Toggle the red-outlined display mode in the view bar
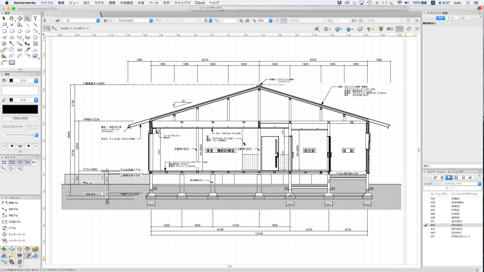This screenshot has width=484, height=272. pos(400,29)
